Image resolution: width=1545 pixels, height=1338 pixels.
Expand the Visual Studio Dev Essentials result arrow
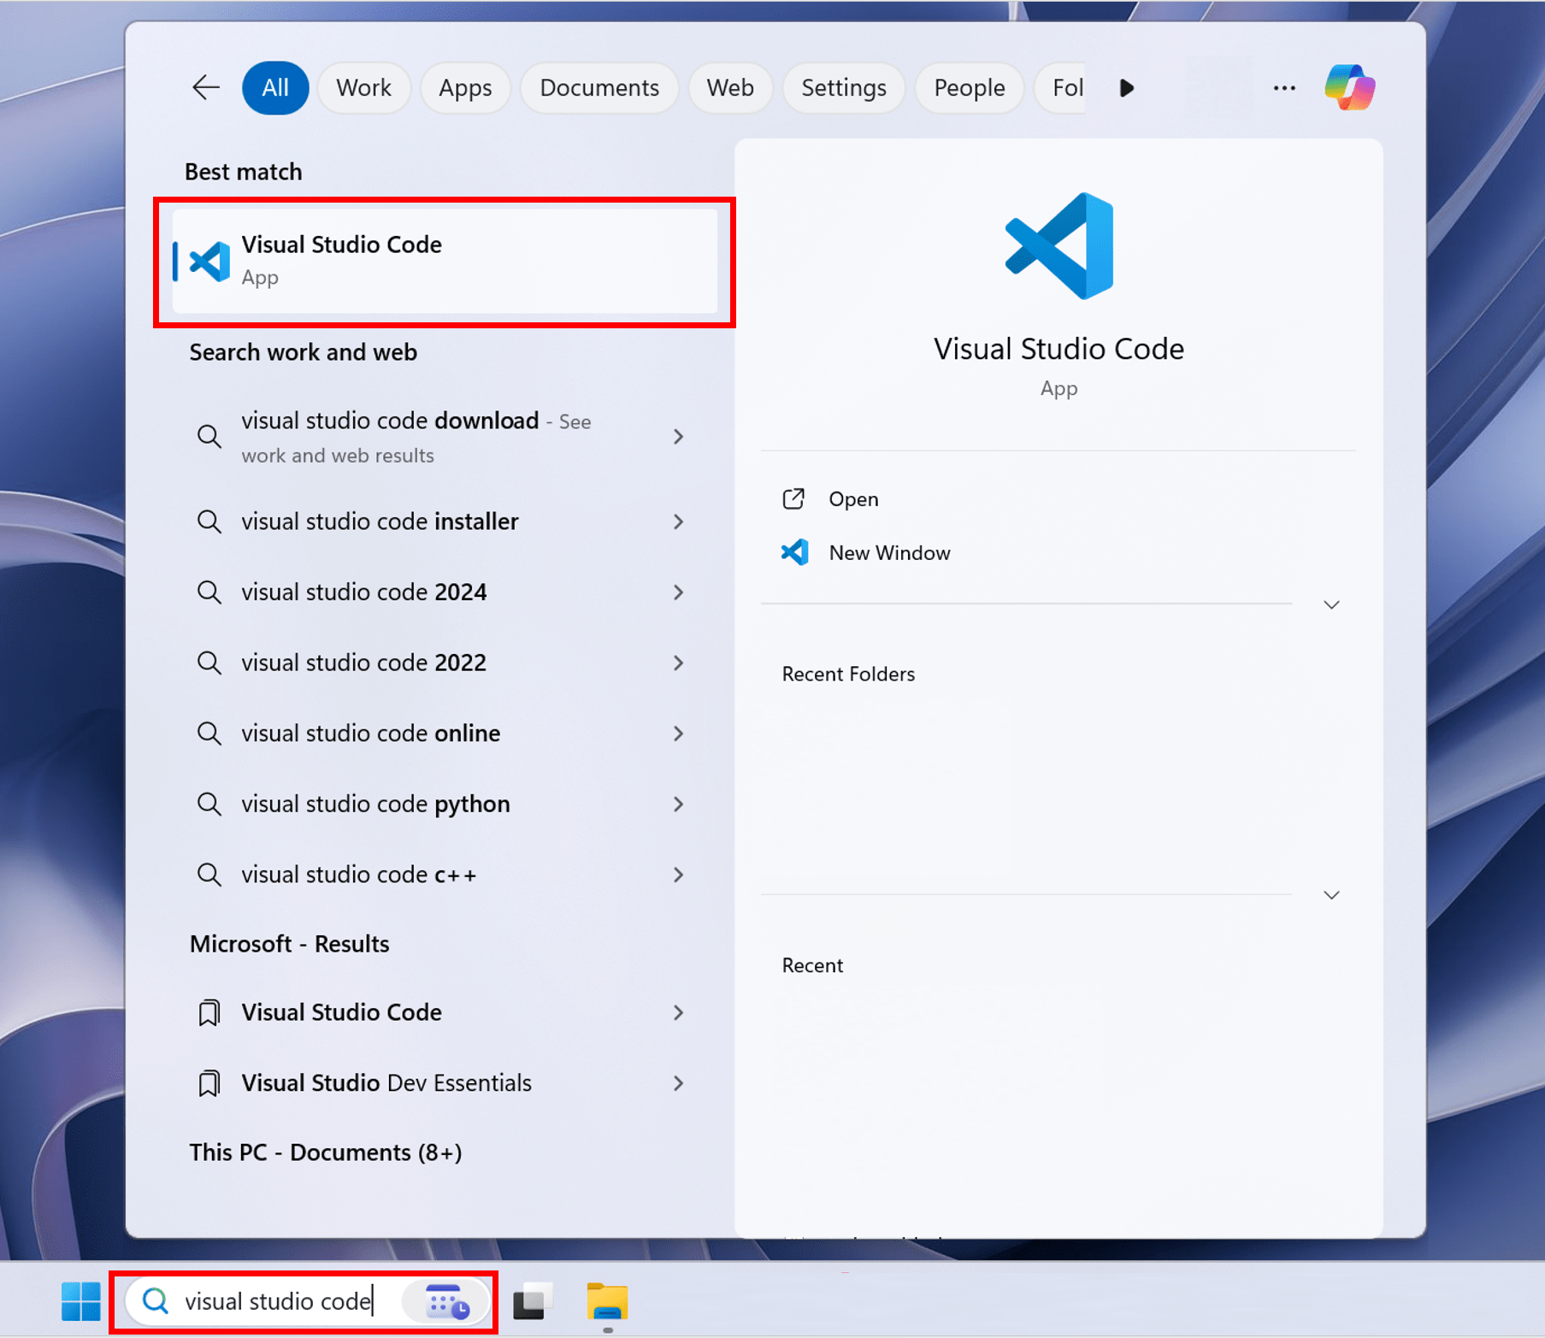[678, 1083]
